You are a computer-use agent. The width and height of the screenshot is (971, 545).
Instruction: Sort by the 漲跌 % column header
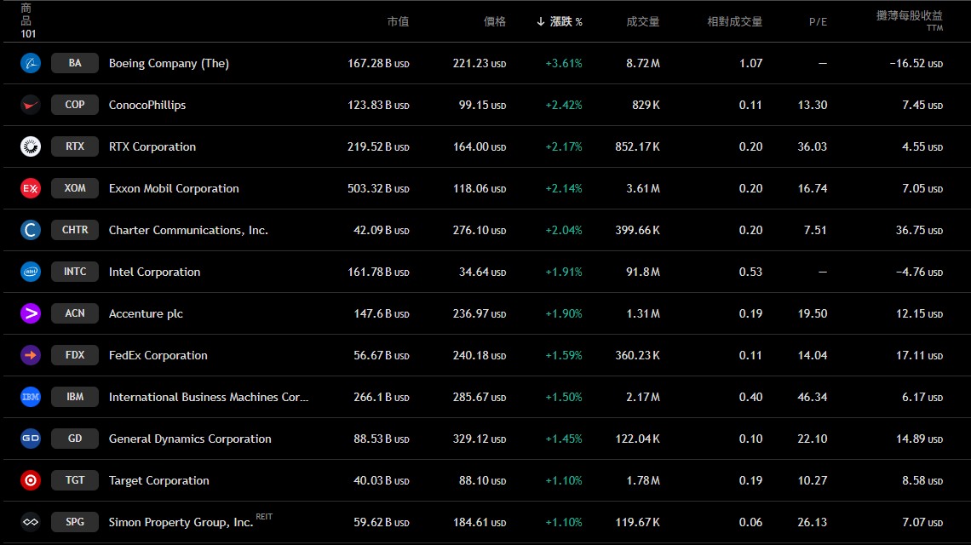[560, 21]
